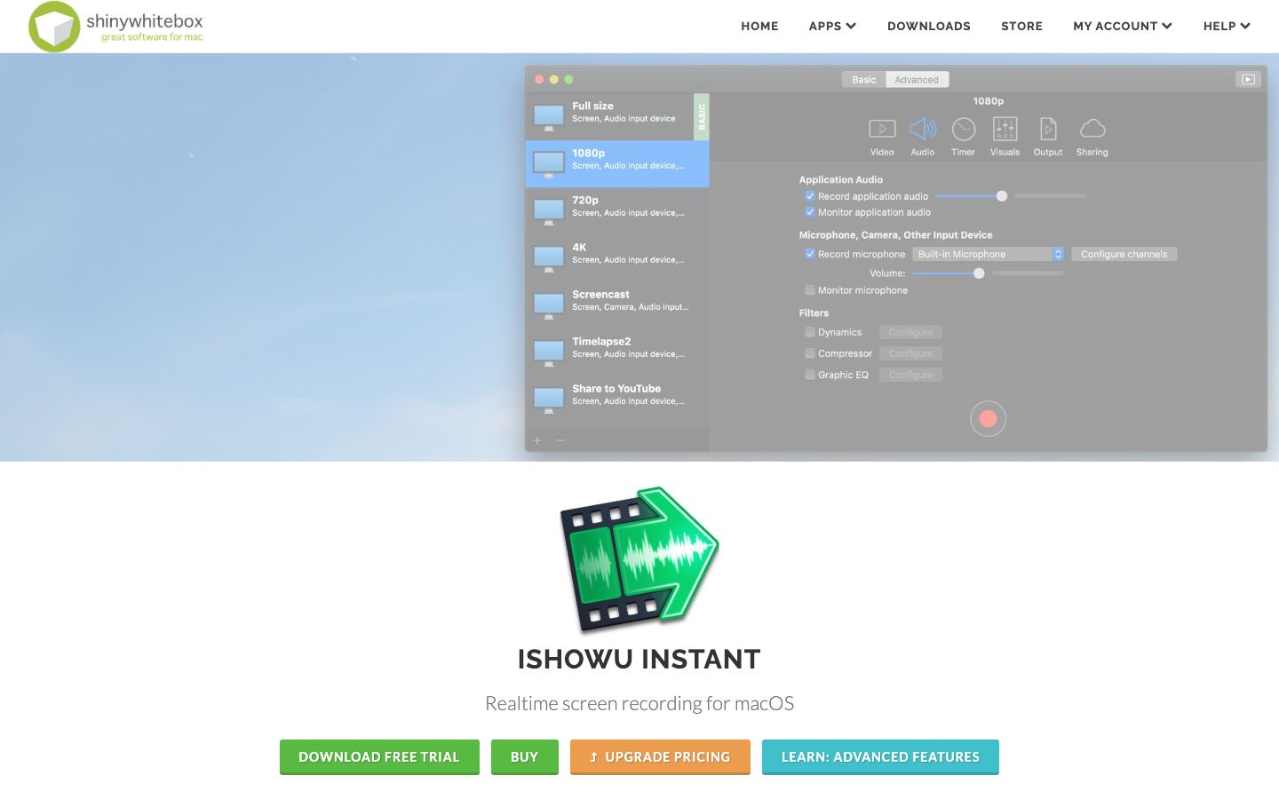Click the red record button
The height and width of the screenshot is (799, 1279).
tap(988, 419)
